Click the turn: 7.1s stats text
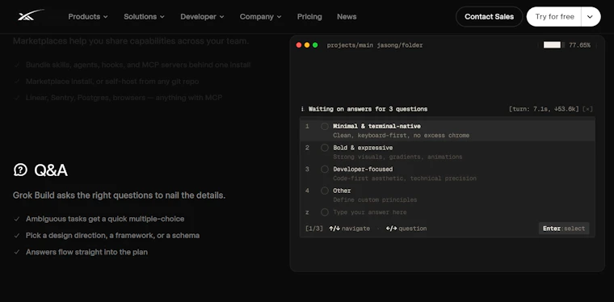Screen dimensions: 614x302 tap(544, 109)
